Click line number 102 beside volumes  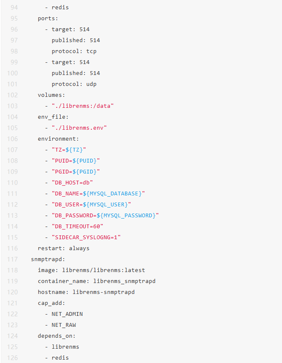pos(12,95)
